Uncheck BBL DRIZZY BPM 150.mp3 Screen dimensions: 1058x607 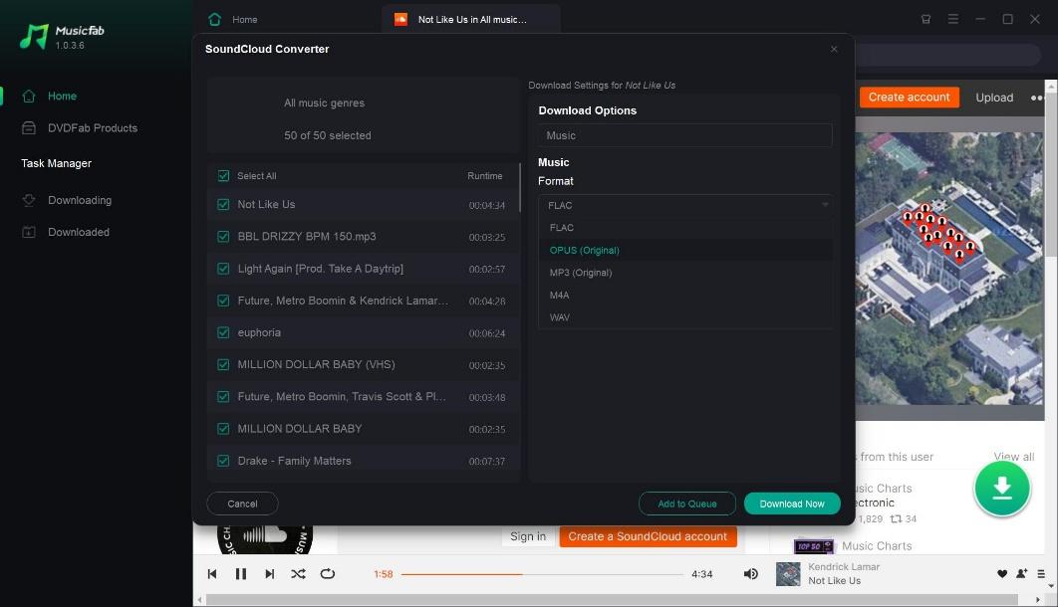point(223,237)
